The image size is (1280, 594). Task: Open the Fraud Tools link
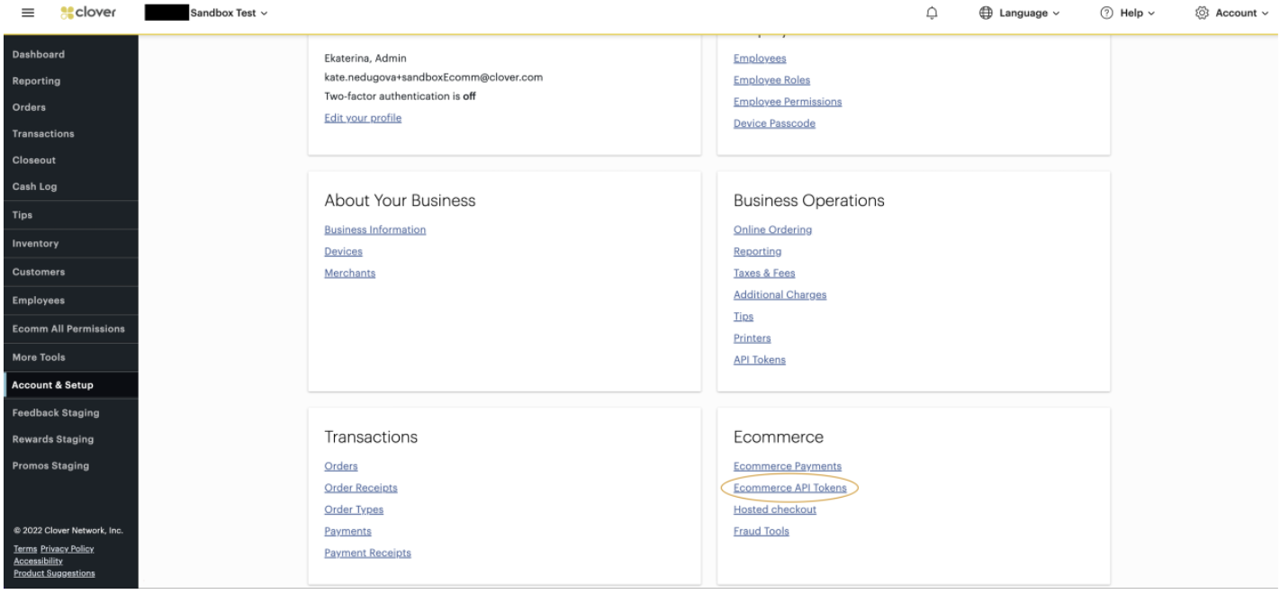pyautogui.click(x=761, y=531)
